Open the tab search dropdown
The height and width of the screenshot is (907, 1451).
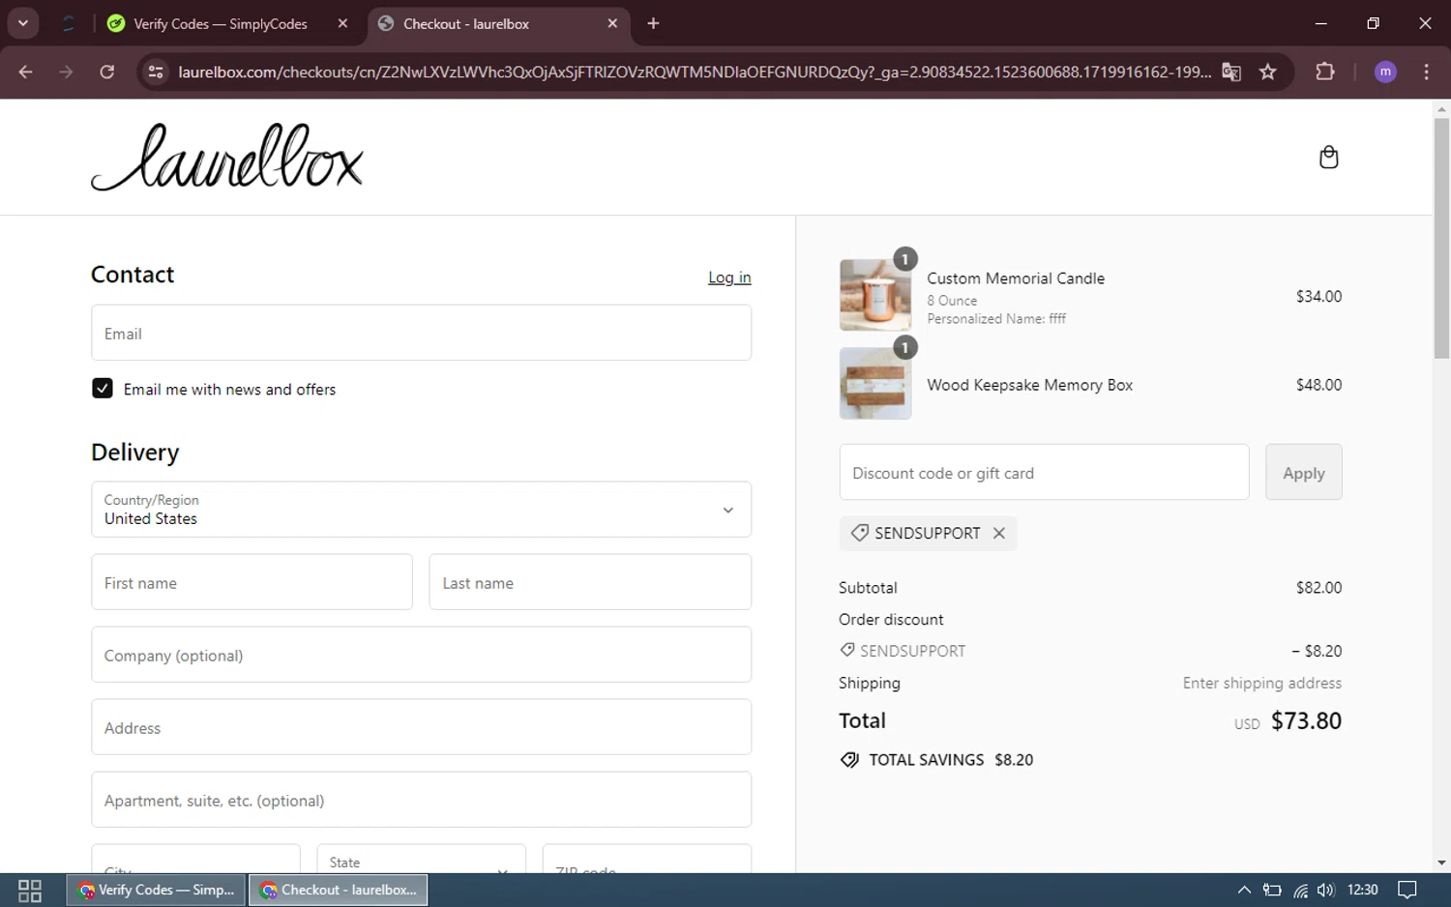tap(23, 23)
